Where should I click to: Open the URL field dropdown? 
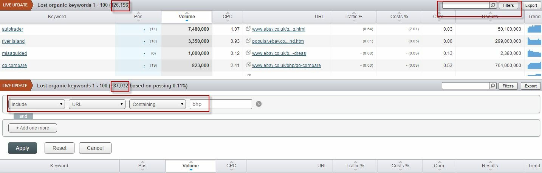(97, 104)
